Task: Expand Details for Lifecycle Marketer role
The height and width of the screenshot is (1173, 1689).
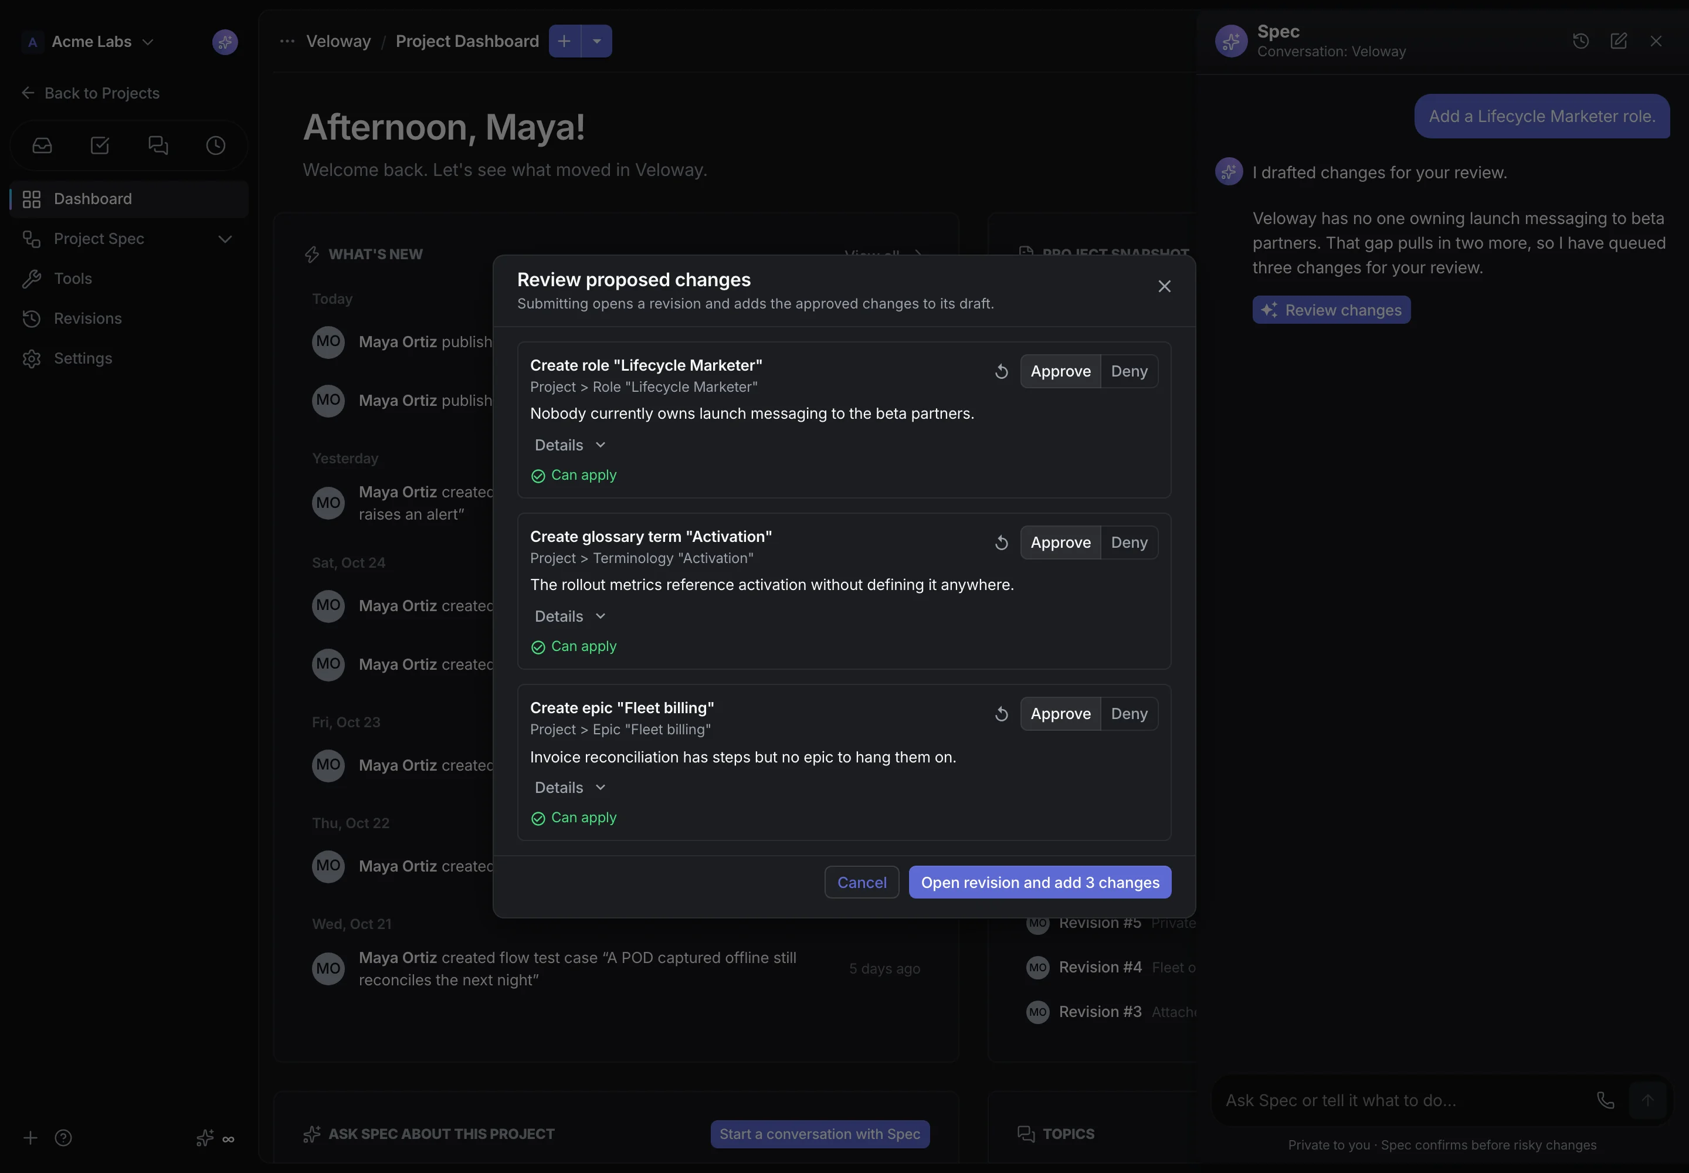Action: [569, 445]
